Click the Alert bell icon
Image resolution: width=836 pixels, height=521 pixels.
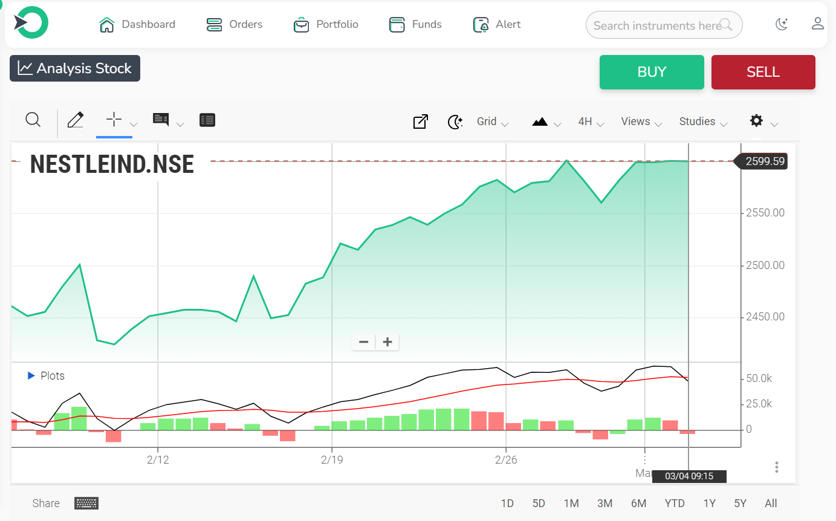pos(481,25)
